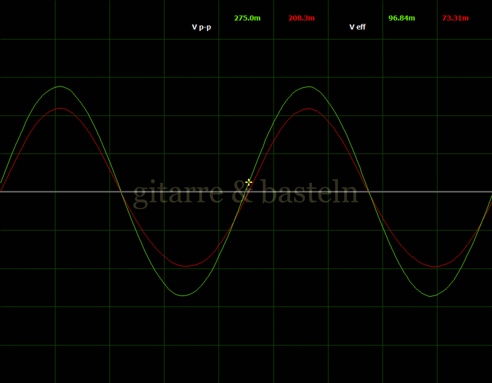
Task: Click the white V p-p label
Action: coord(201,27)
